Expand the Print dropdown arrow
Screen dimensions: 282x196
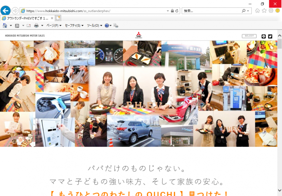42,26
